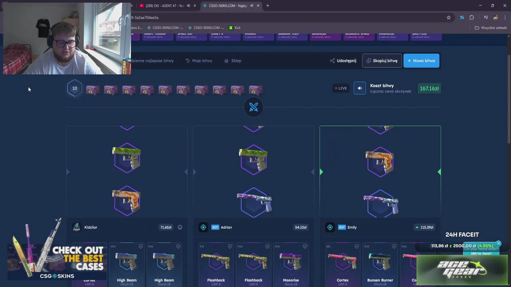This screenshot has width=511, height=287.
Task: Click the crossed swords battle icon
Action: pyautogui.click(x=254, y=107)
